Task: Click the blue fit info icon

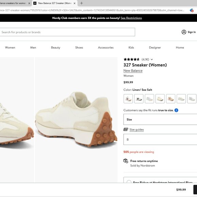Action: [176, 110]
